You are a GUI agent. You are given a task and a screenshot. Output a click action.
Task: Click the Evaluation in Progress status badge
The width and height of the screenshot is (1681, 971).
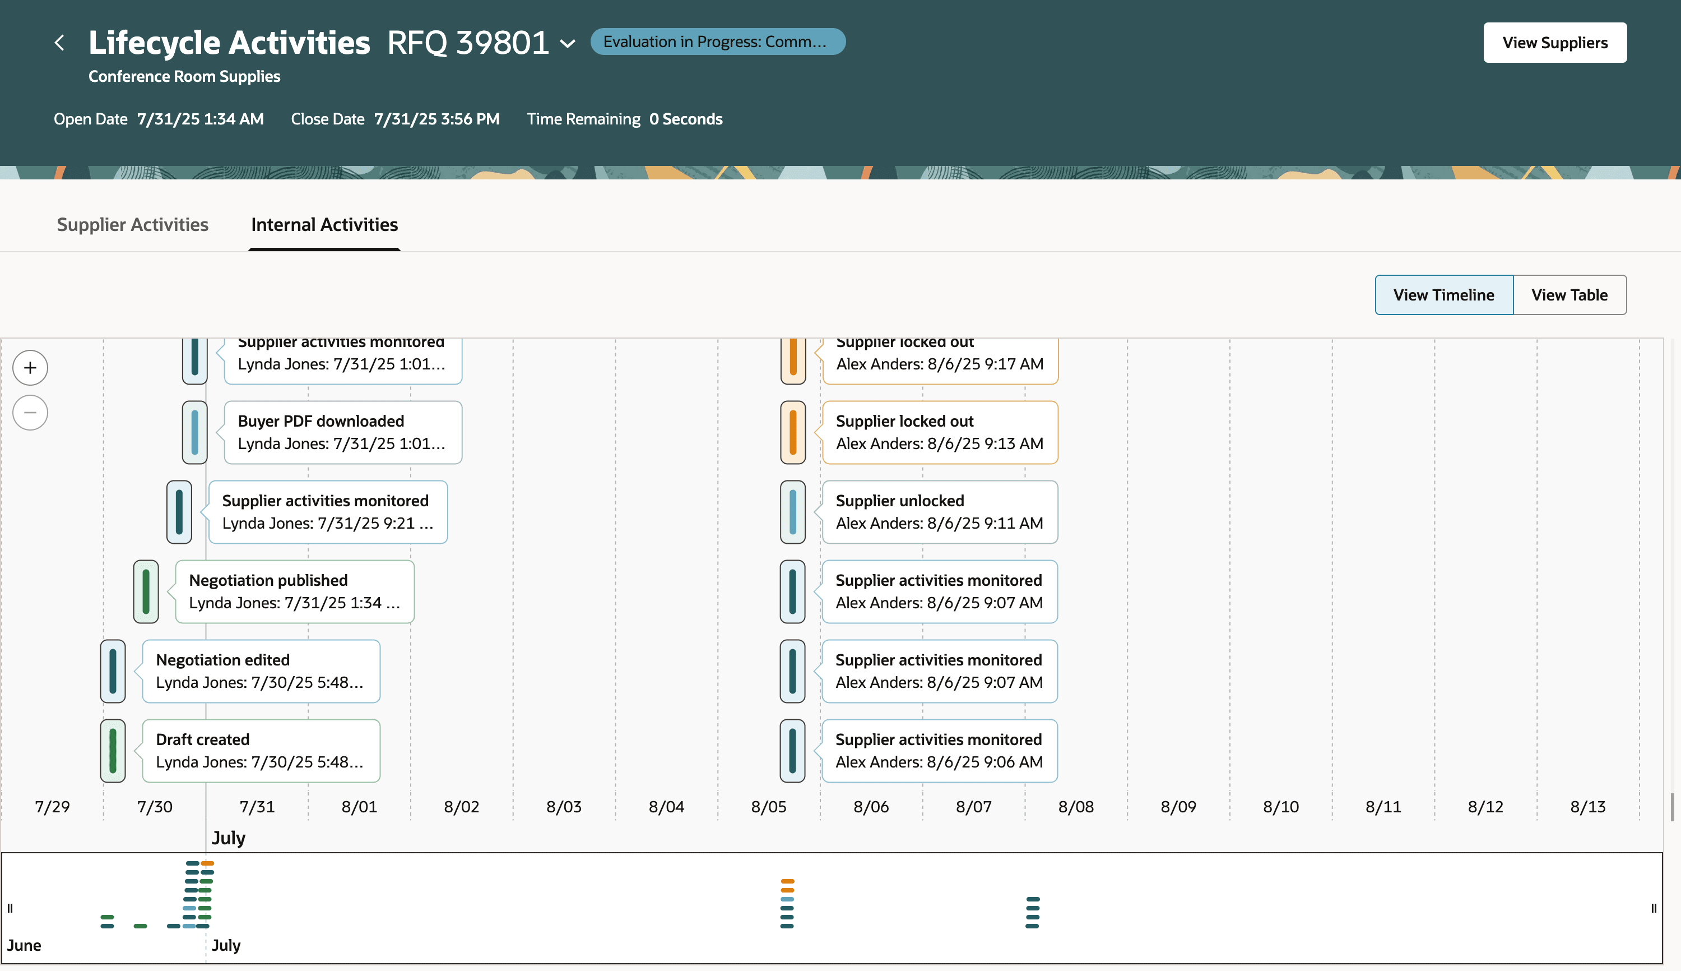(x=717, y=41)
